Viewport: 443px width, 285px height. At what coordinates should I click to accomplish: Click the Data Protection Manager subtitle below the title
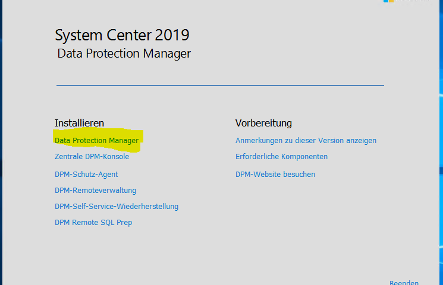124,53
